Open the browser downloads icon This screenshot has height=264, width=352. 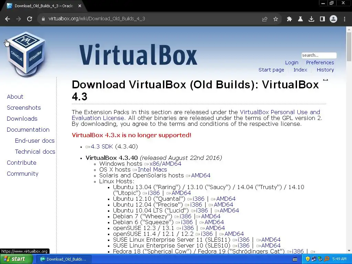point(311,19)
